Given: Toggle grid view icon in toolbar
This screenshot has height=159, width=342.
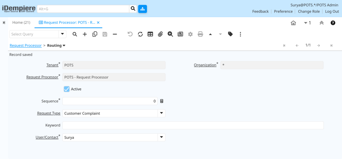Looking at the screenshot, I should [150, 34].
